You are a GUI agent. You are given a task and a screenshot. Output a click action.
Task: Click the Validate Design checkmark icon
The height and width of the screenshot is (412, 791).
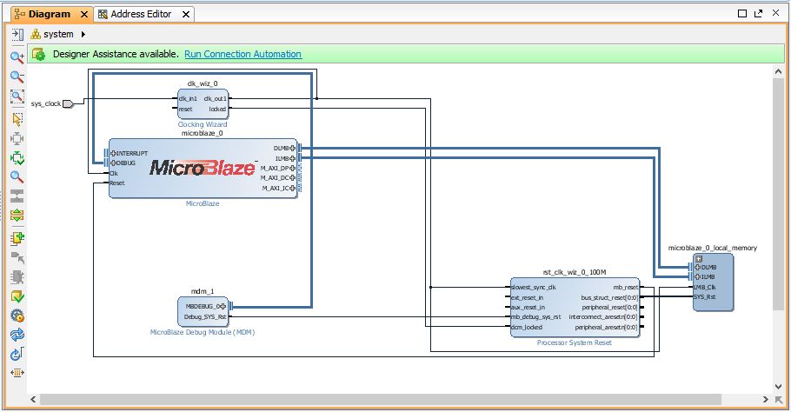(x=17, y=296)
